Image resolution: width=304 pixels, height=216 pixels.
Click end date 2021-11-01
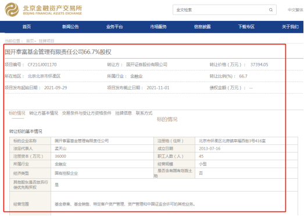click(x=158, y=88)
